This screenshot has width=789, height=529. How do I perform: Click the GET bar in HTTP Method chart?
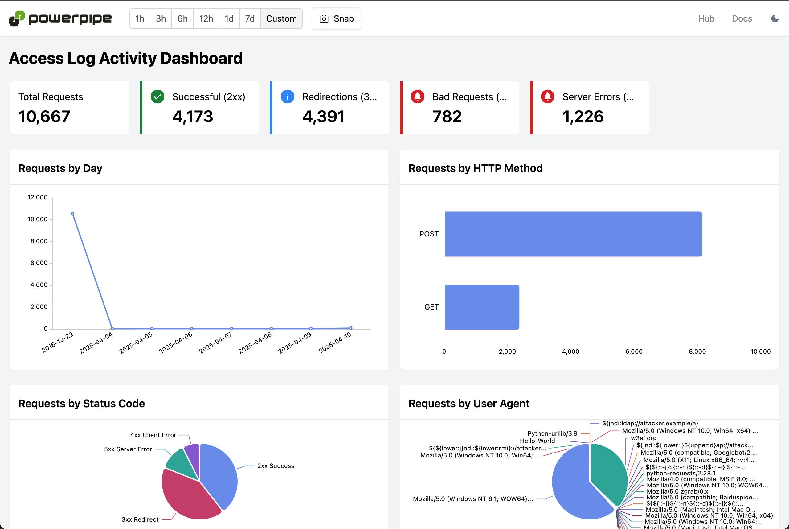click(x=482, y=307)
